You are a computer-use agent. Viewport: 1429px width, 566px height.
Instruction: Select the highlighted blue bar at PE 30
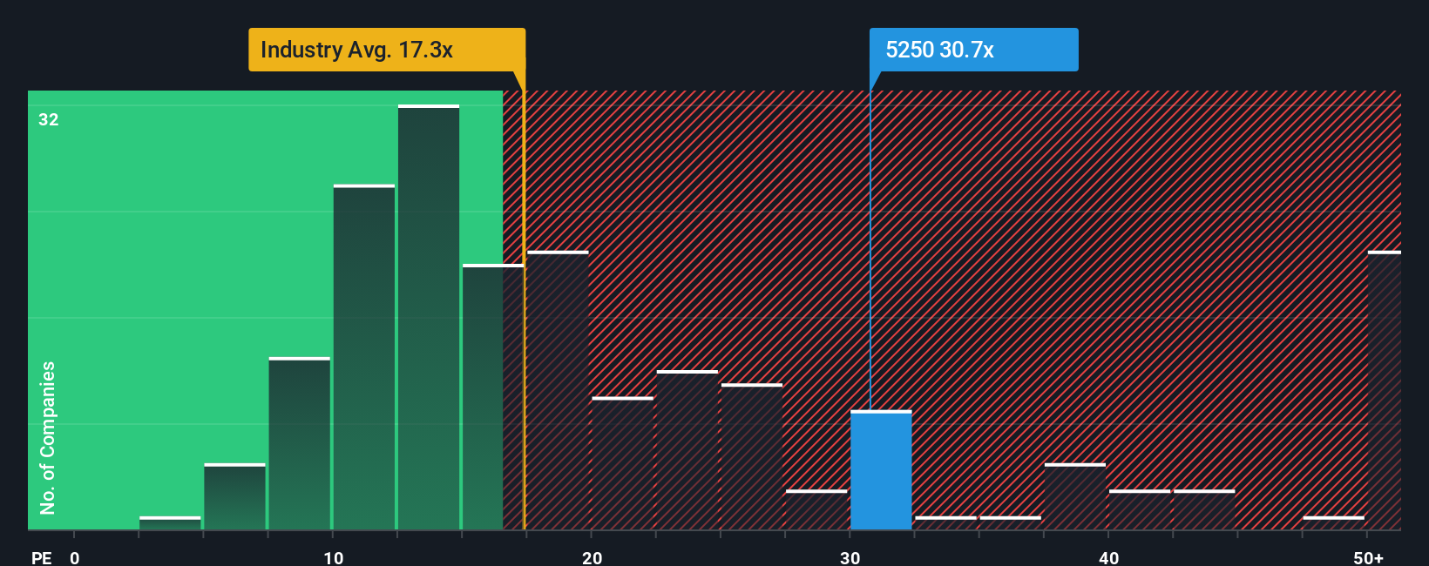point(881,470)
